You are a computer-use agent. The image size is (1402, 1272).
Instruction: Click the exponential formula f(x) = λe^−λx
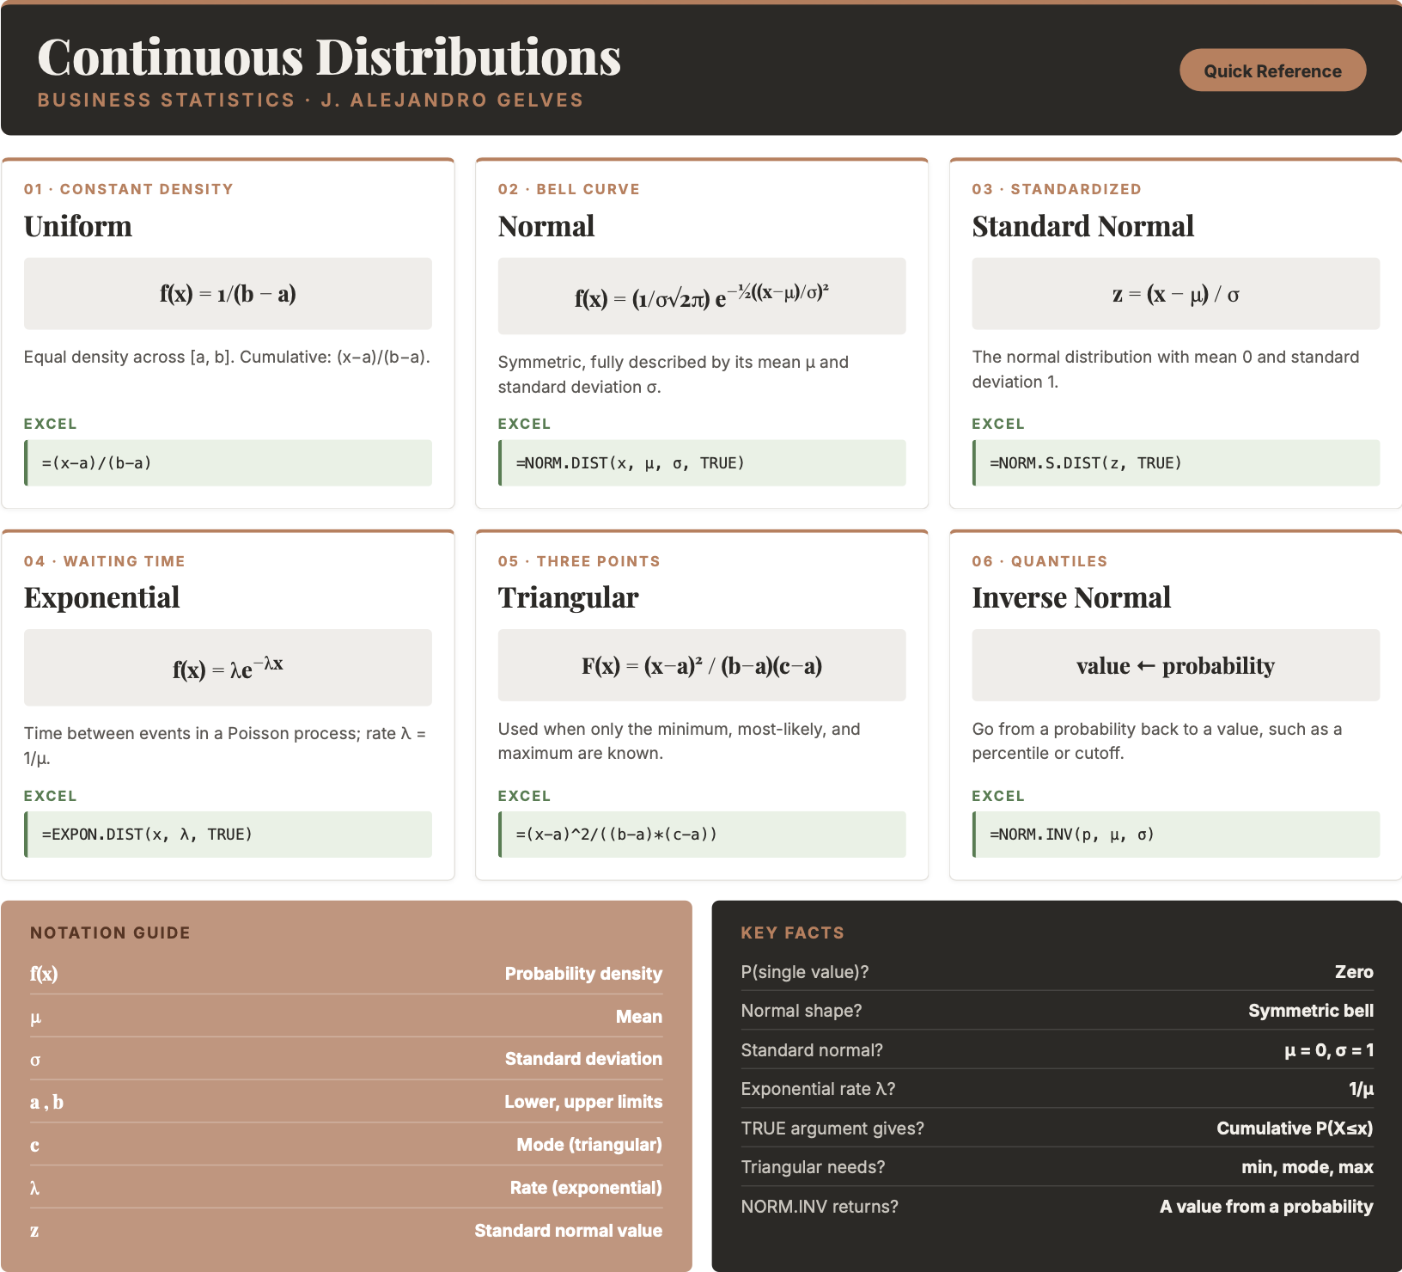228,667
